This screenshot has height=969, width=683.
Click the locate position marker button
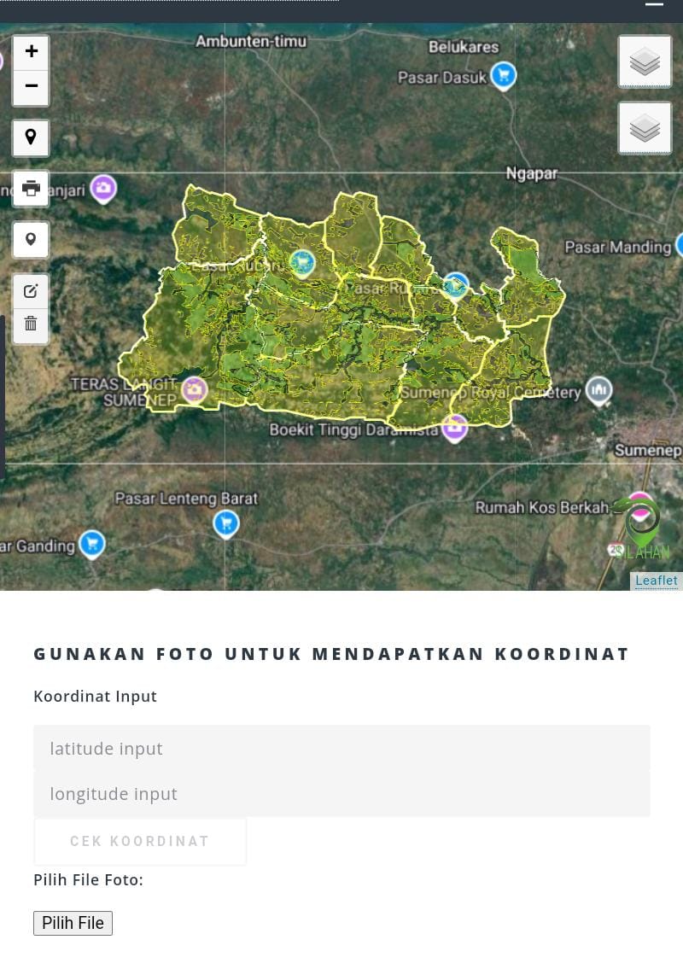click(31, 137)
